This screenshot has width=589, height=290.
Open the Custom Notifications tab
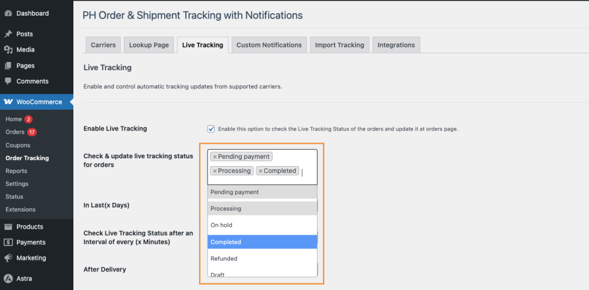point(269,45)
